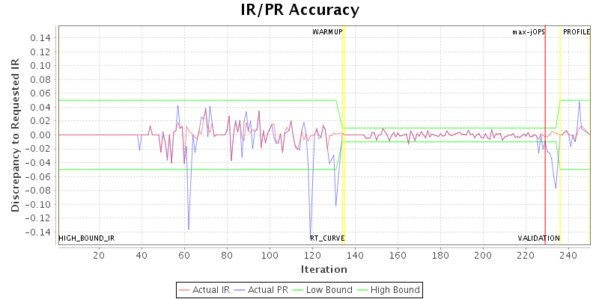
Task: Click the Actual IR legend entry
Action: (205, 289)
